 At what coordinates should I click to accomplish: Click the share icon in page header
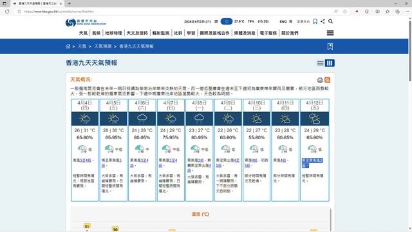click(323, 21)
